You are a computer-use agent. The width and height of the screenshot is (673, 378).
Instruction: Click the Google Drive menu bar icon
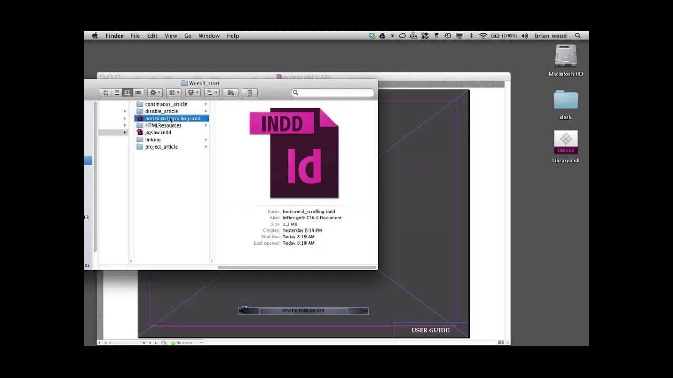point(382,36)
